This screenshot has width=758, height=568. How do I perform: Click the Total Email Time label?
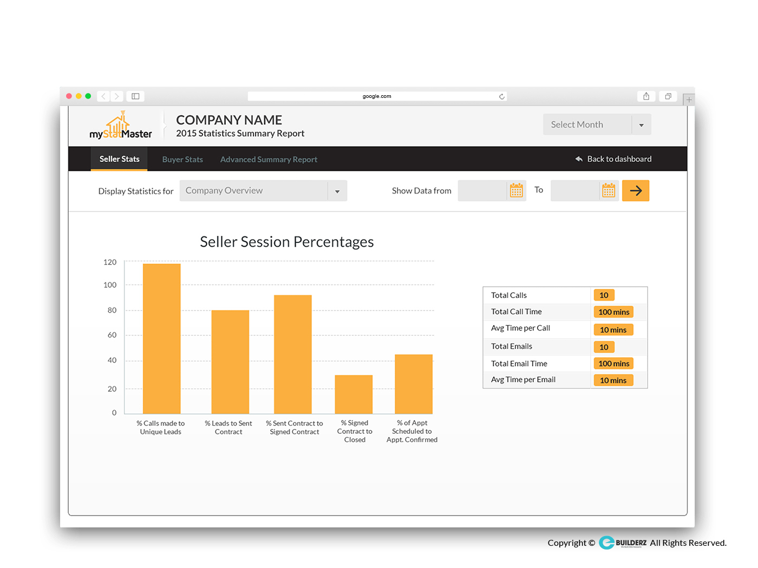519,364
